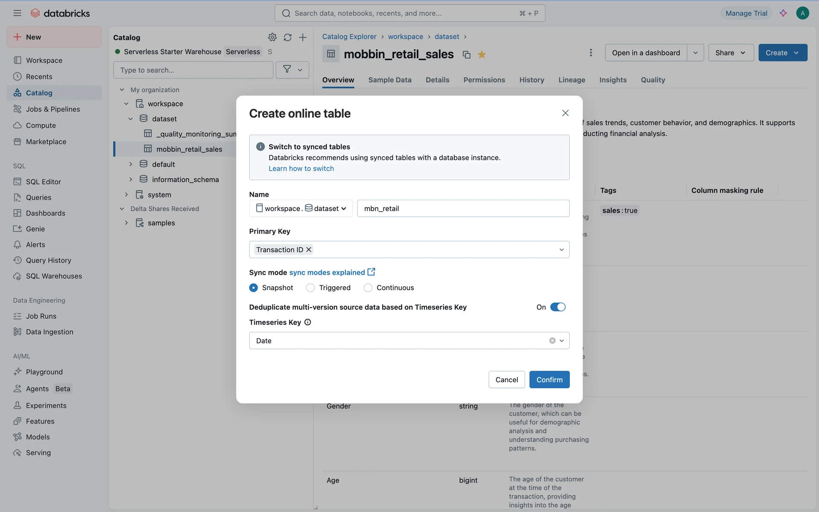Remove the Transaction ID primary key chip

[x=309, y=250]
